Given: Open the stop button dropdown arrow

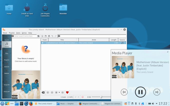Looking at the screenshot, I should (59, 92).
